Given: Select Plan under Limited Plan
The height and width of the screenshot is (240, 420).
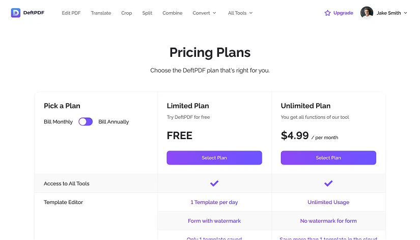Looking at the screenshot, I should pos(214,158).
